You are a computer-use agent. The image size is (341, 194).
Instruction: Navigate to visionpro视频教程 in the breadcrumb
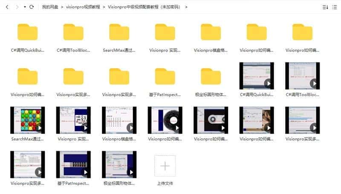(x=83, y=7)
